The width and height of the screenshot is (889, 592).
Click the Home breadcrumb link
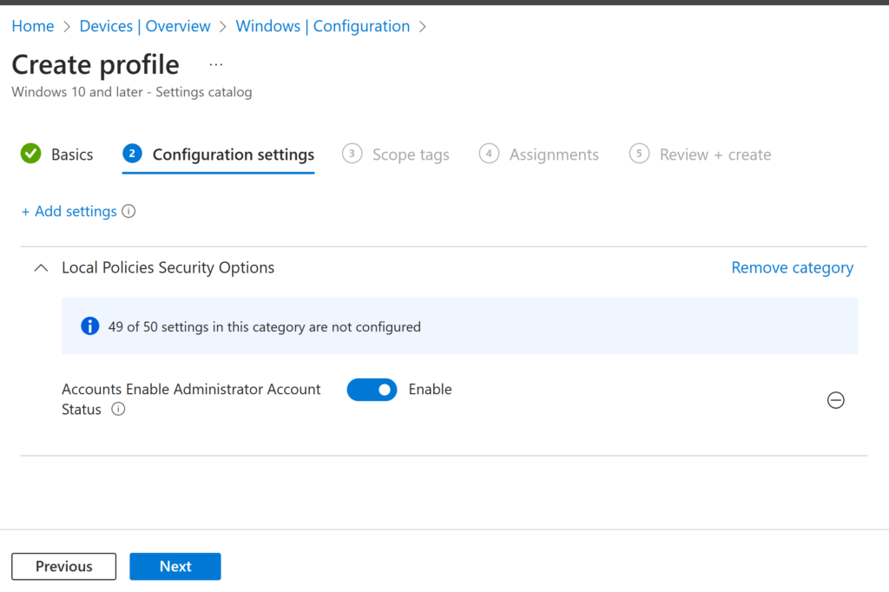[x=32, y=26]
